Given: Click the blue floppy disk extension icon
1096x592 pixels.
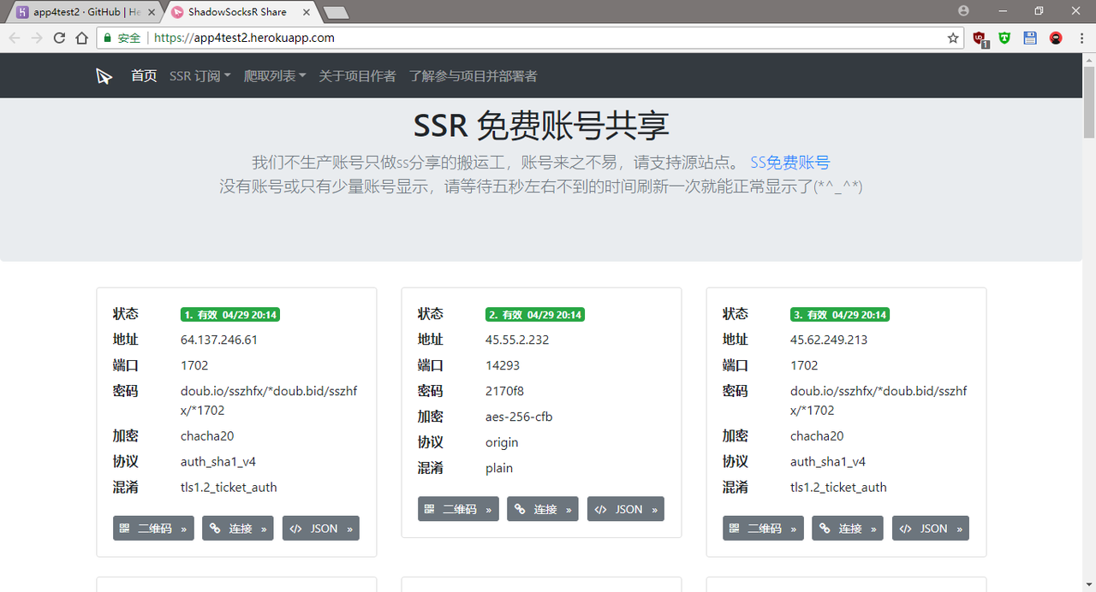Looking at the screenshot, I should (1030, 38).
